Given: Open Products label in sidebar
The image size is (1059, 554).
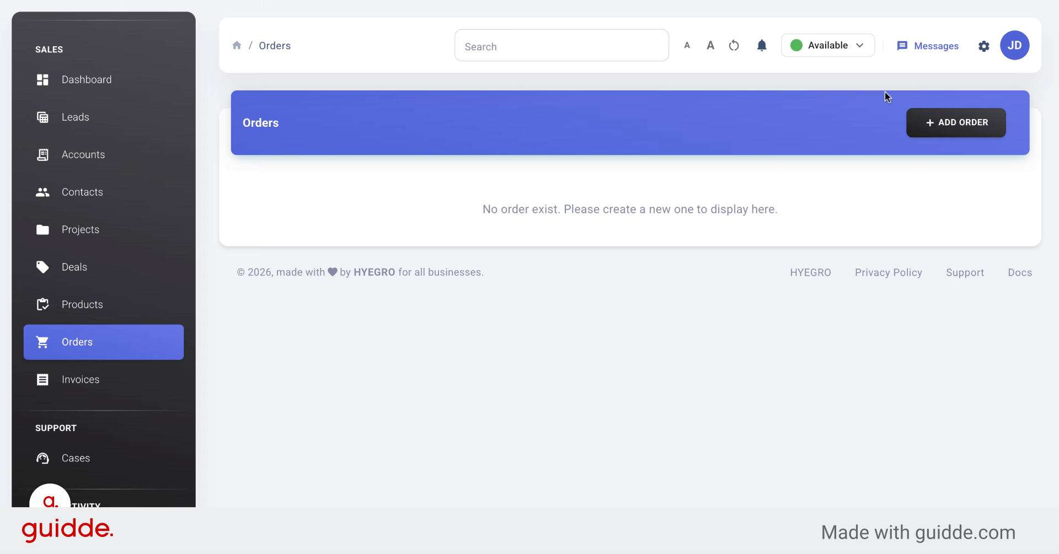Looking at the screenshot, I should point(82,305).
